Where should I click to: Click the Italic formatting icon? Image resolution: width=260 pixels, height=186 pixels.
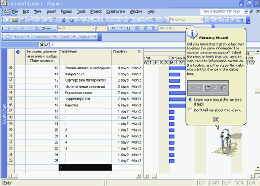(121, 28)
